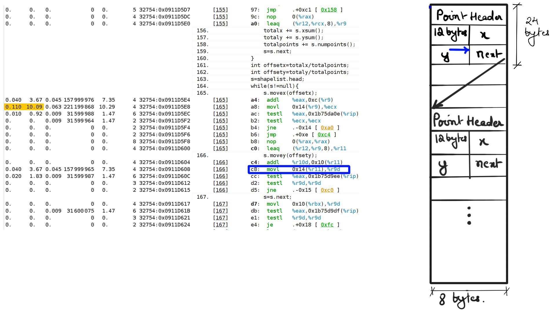This screenshot has height=312, width=556.
Task: Click the count value 221199868
Action: coord(79,107)
